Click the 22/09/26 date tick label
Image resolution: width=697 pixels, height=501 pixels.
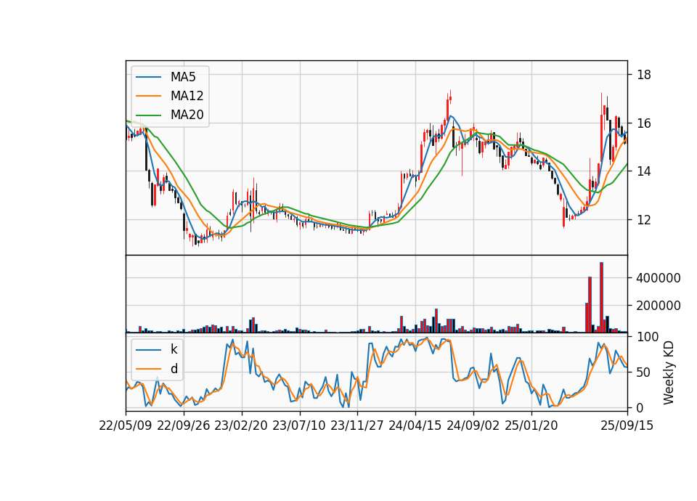pyautogui.click(x=184, y=426)
